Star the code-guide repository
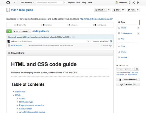The width and height of the screenshot is (146, 113). [116, 10]
